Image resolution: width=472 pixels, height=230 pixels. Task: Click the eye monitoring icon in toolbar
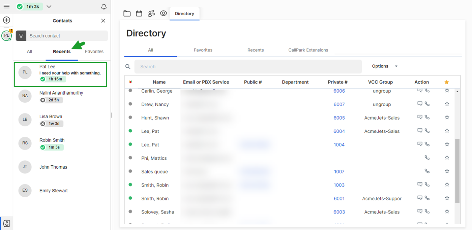point(164,13)
